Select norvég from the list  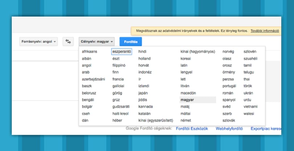coord(228,52)
